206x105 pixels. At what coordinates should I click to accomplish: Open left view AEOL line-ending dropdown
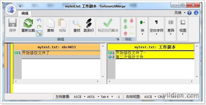click(93, 97)
